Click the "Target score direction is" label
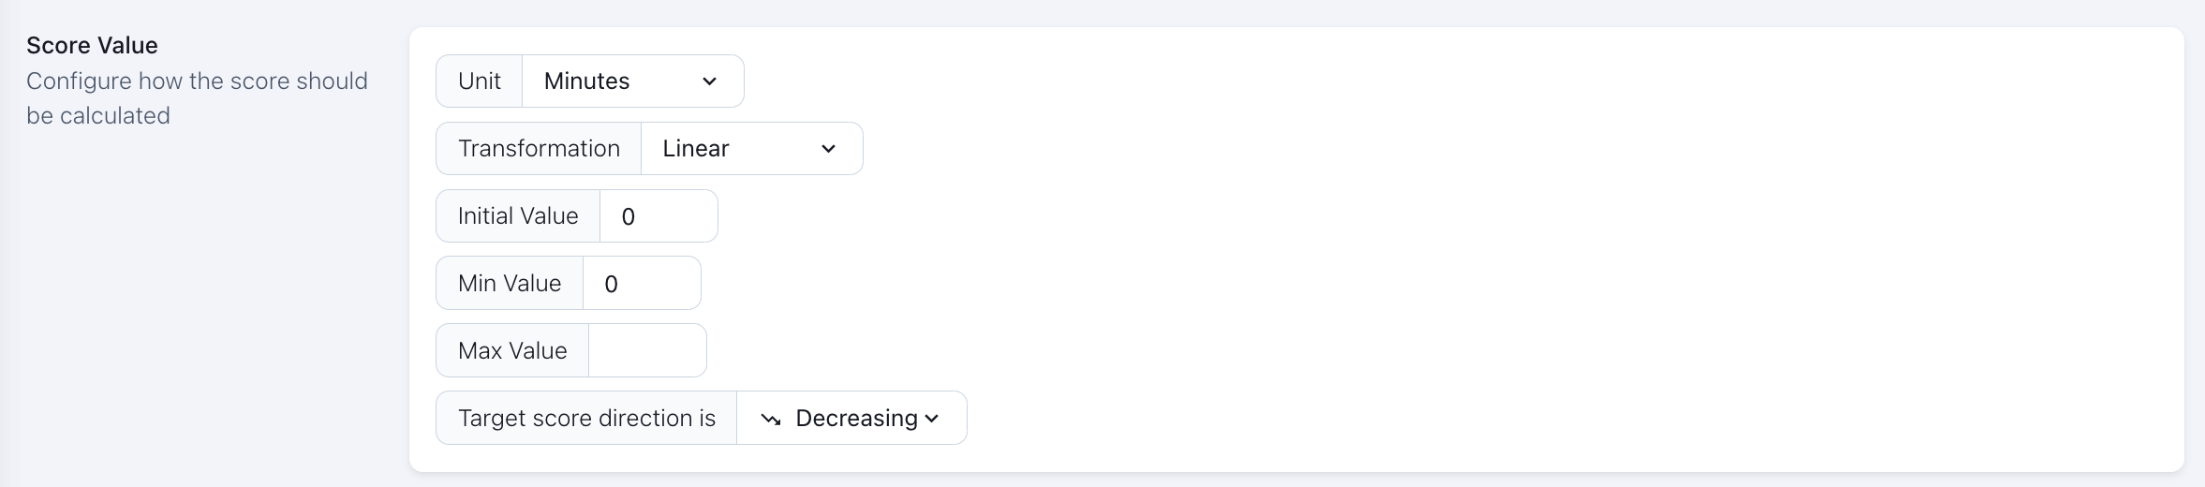 [586, 419]
